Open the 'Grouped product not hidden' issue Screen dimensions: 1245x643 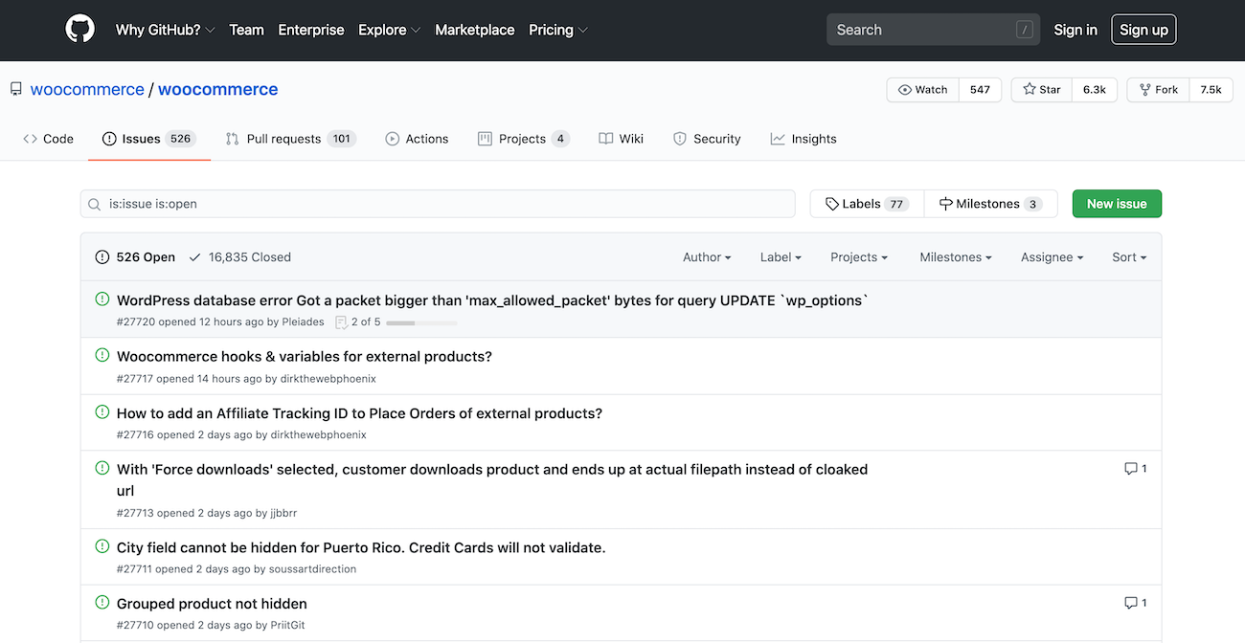coord(212,604)
